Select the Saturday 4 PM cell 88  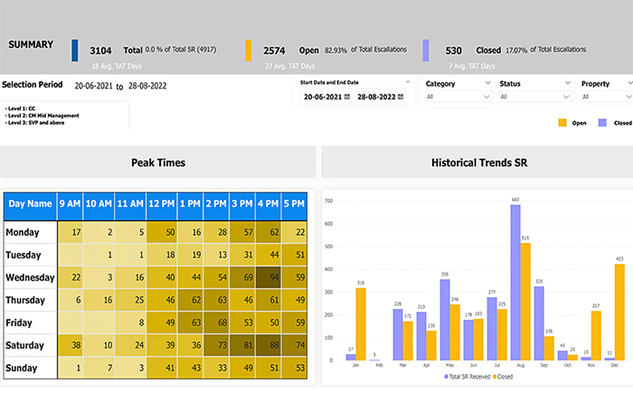tap(268, 345)
